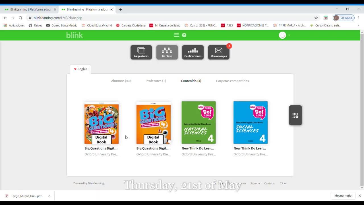Close the active BlinkLearning browser tab
Screen dimensions: 364x205
point(111,9)
